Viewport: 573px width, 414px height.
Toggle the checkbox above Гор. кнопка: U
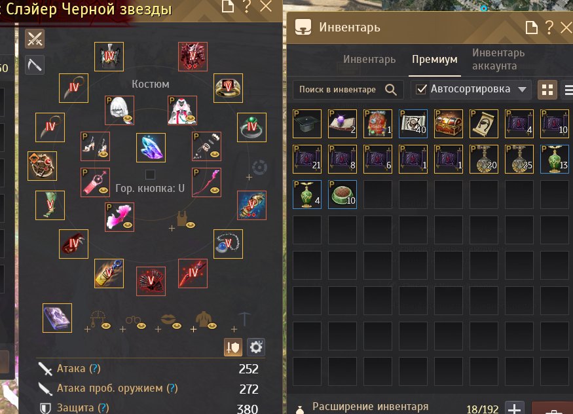pos(150,174)
